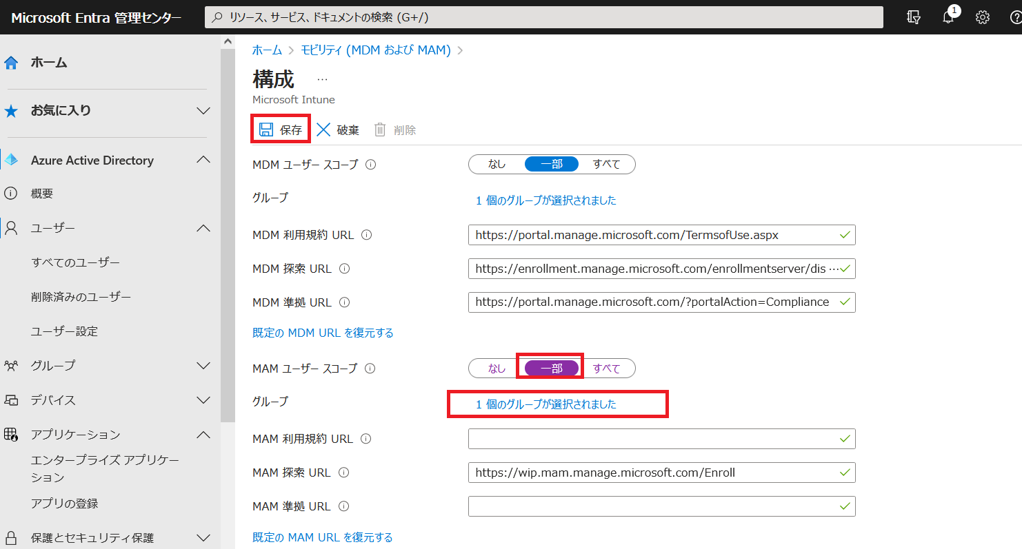Click the 概要 info circle icon
Screen dimensions: 1022x549
click(11, 194)
